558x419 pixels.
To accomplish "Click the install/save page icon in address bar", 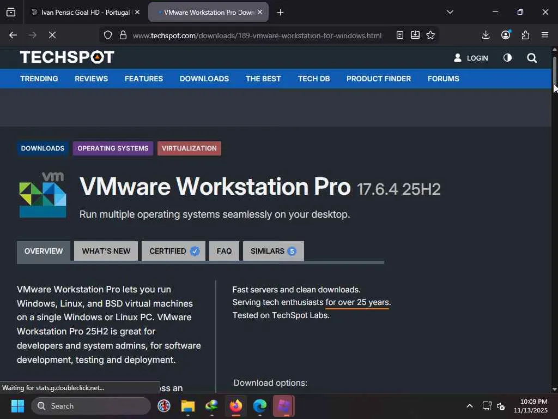I will point(415,35).
